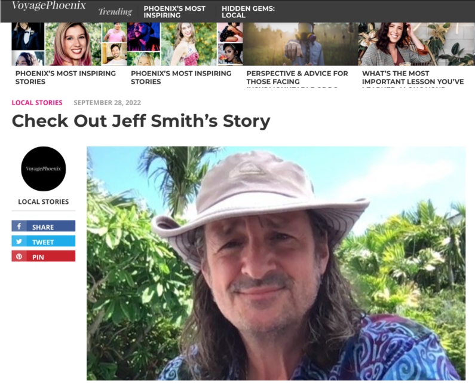Pin article with PIN button
Screen dimensions: 475x388
pos(44,256)
